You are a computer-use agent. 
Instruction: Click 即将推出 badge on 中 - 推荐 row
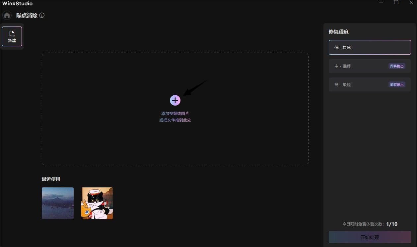pos(397,66)
